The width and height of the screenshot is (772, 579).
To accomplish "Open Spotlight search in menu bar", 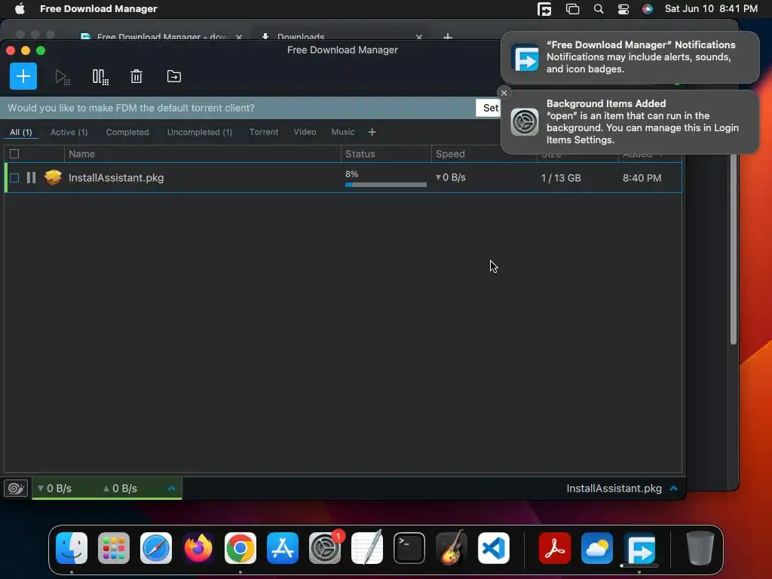I will [x=598, y=9].
